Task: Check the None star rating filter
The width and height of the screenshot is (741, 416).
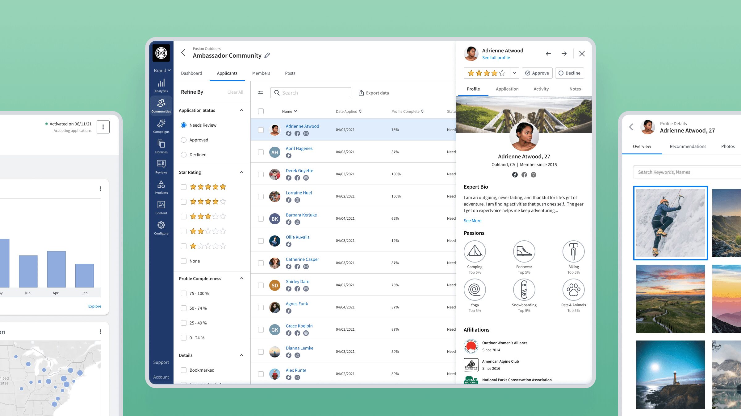Action: tap(184, 261)
